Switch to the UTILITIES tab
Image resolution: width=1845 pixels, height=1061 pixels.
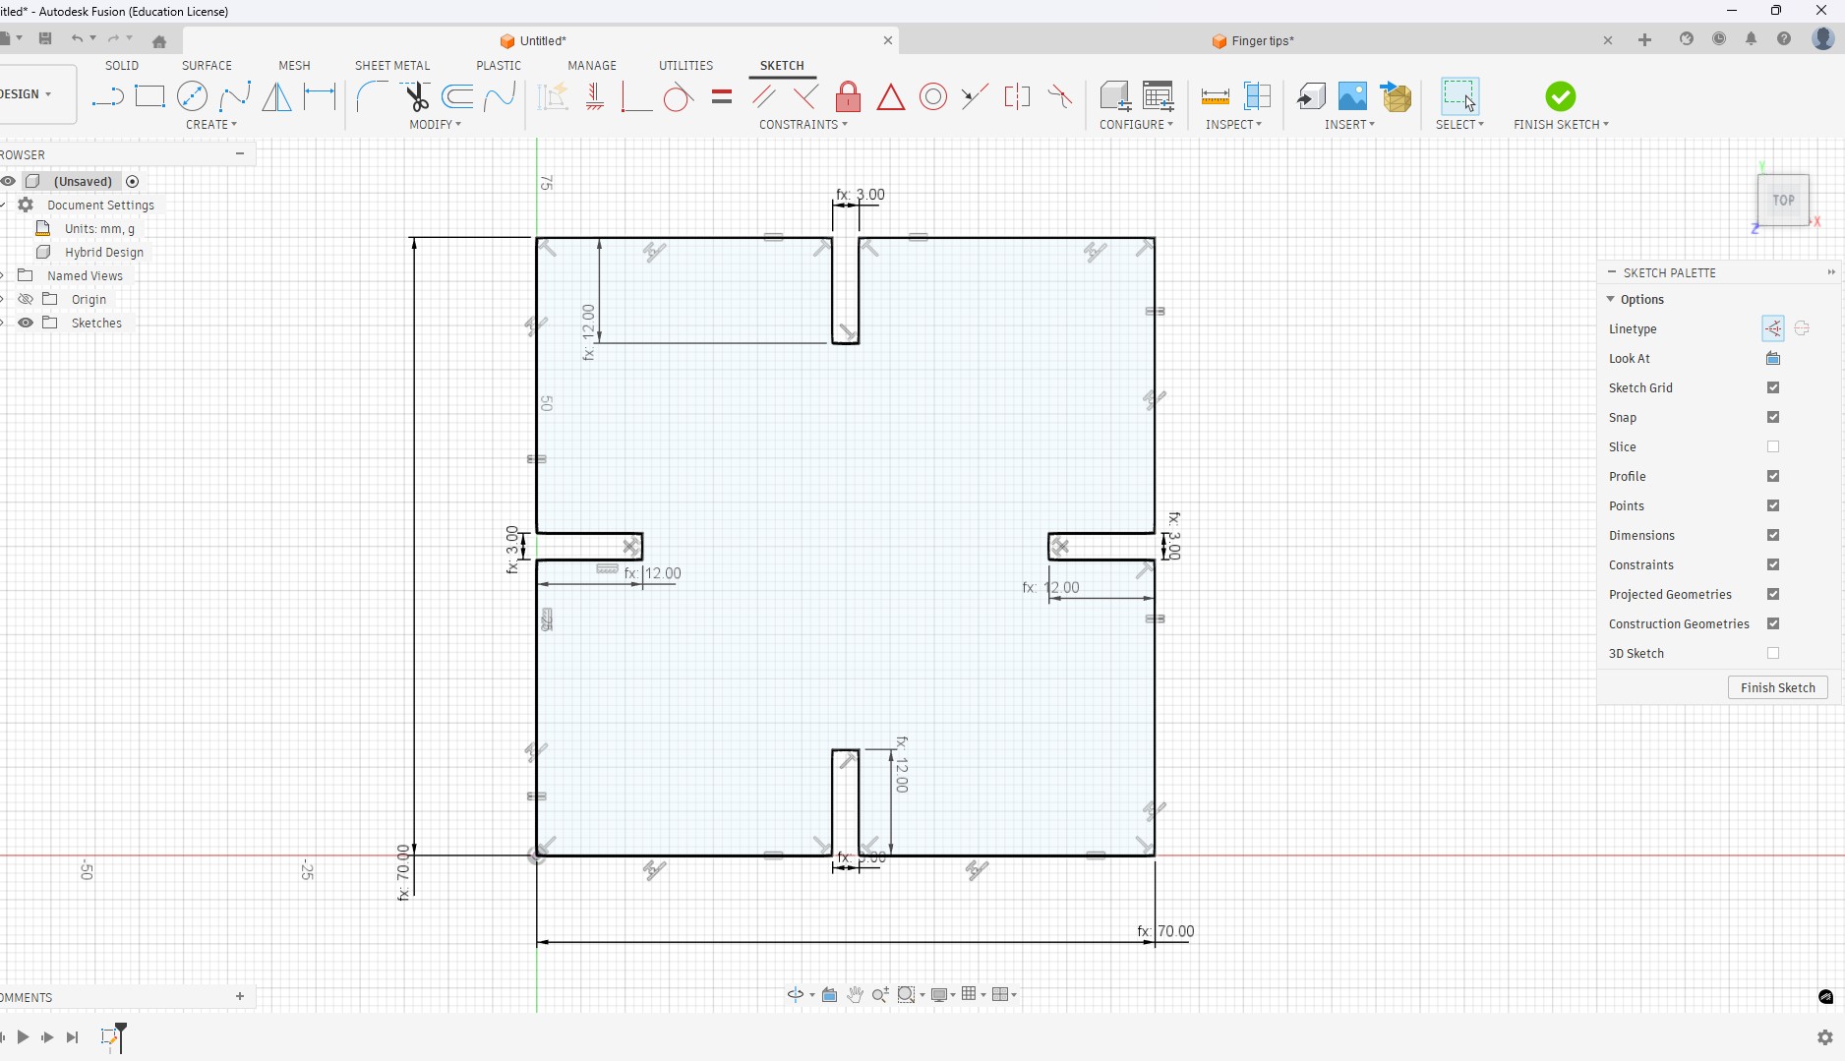pos(685,66)
